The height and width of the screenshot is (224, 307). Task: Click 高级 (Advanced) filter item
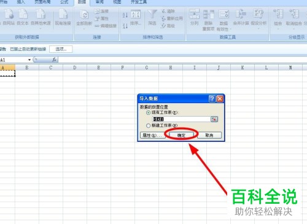[x=168, y=26]
